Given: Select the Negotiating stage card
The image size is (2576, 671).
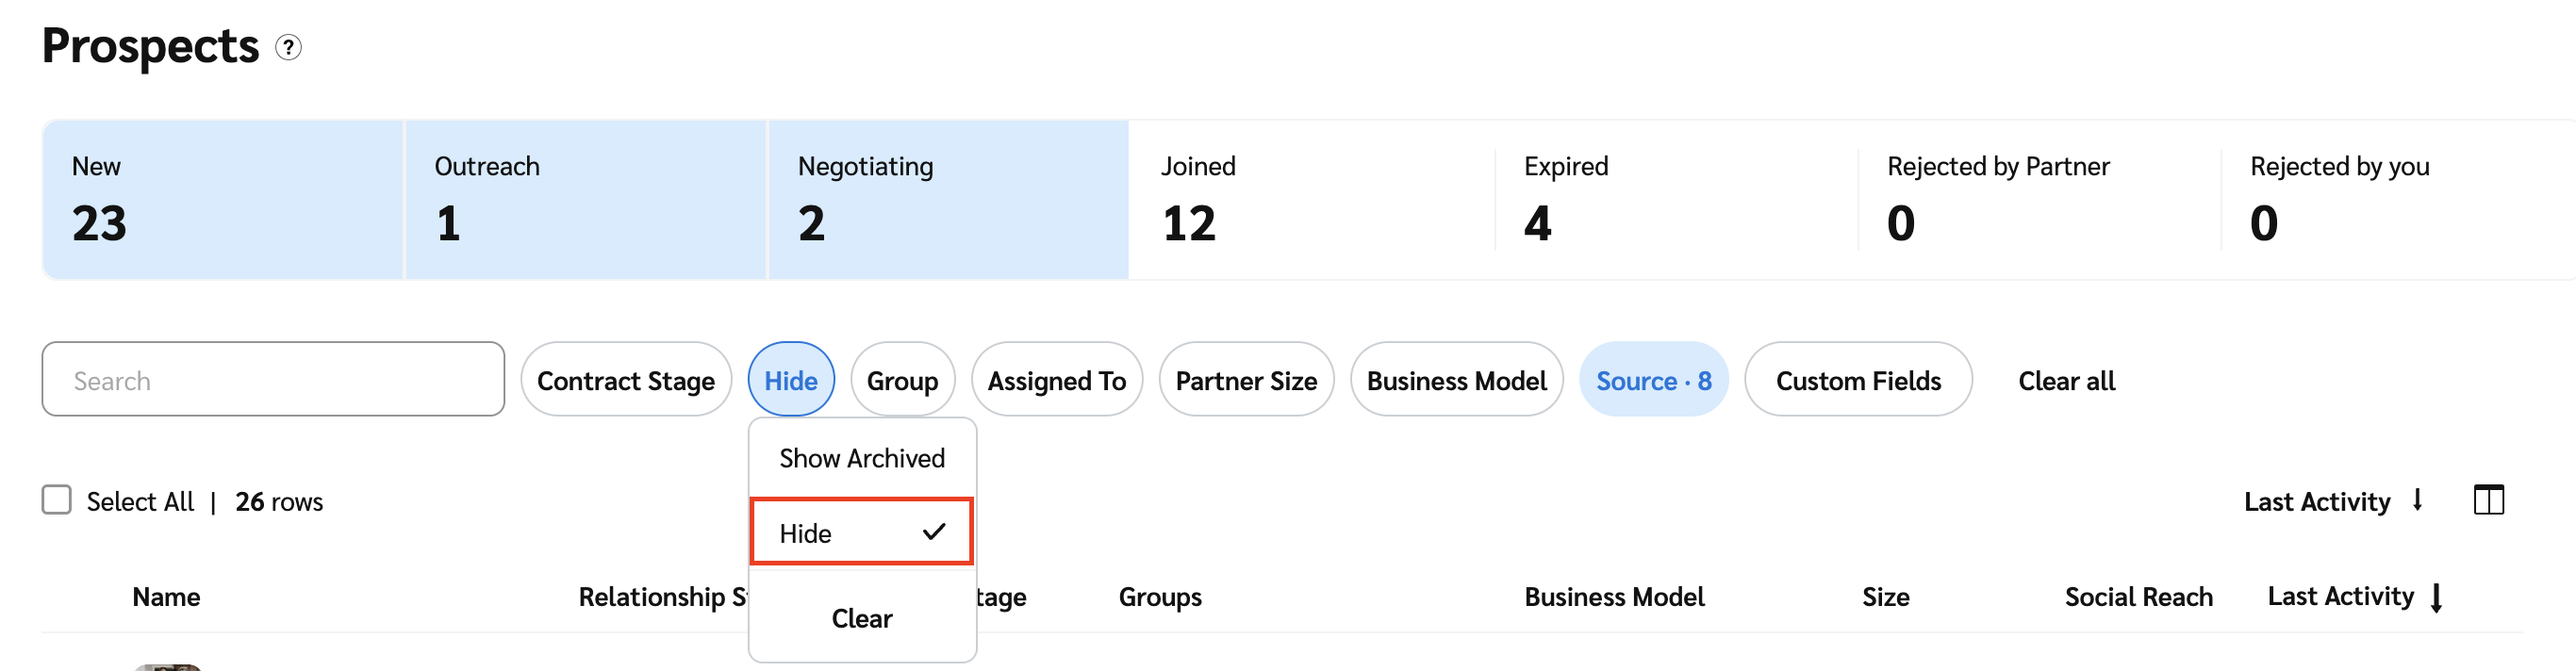Looking at the screenshot, I should click(948, 200).
